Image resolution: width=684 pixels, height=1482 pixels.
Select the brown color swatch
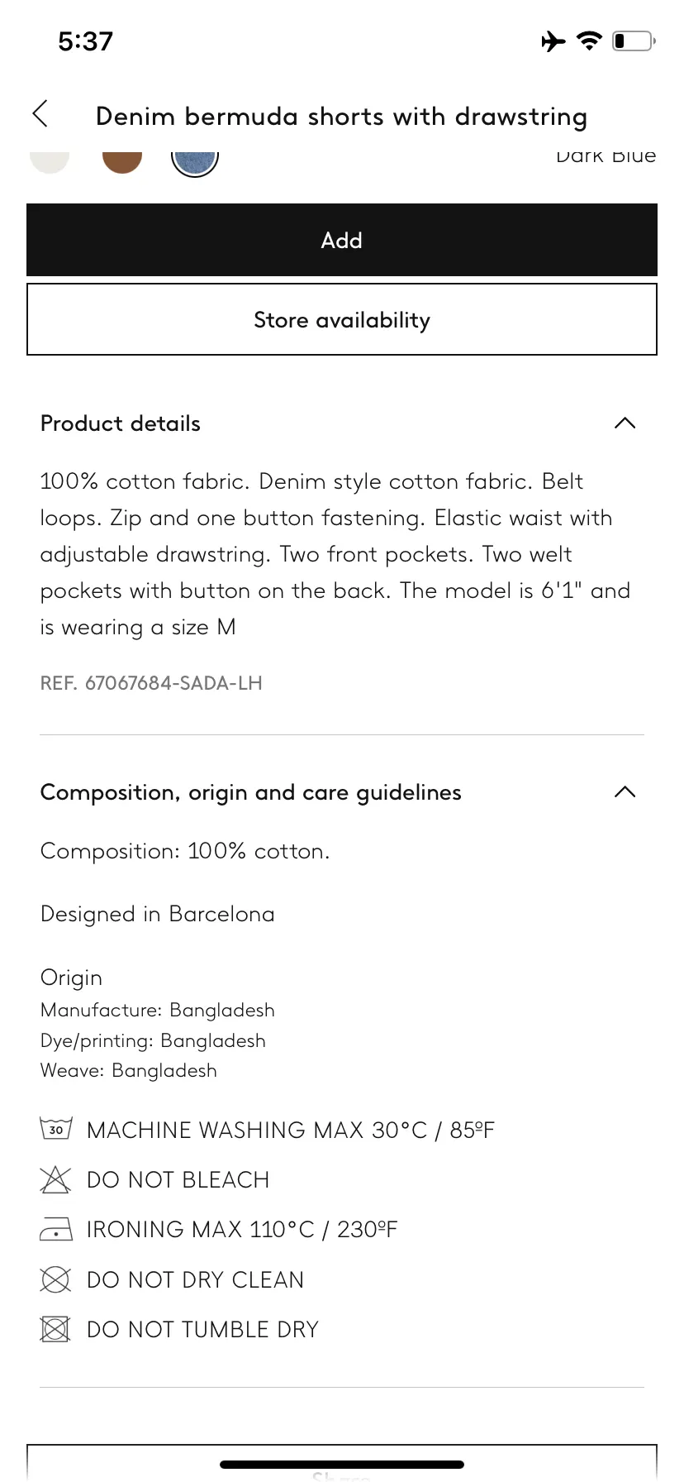coord(122,161)
